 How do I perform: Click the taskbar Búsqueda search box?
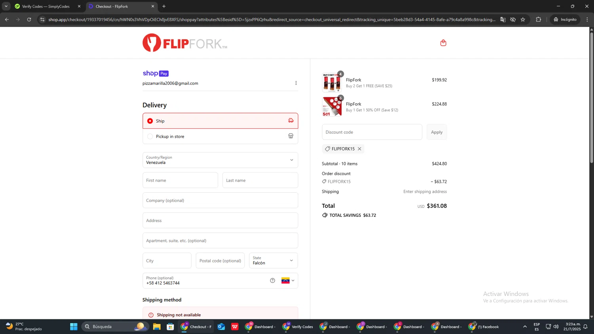point(115,326)
